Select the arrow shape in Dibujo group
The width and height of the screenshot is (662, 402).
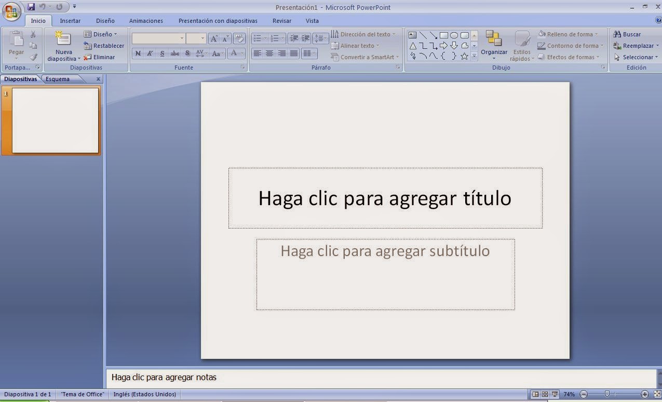click(x=443, y=45)
